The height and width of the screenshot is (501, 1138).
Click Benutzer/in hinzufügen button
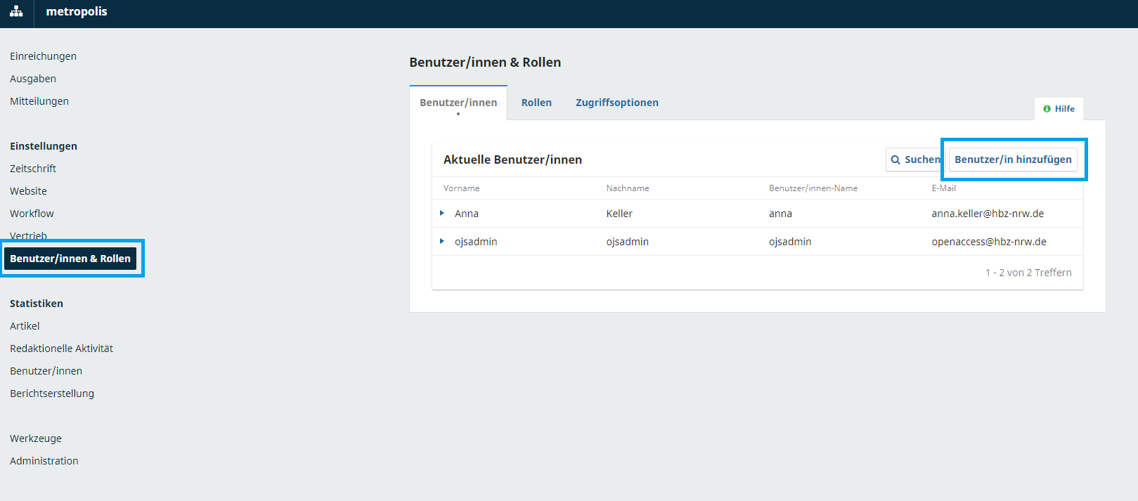(1012, 160)
